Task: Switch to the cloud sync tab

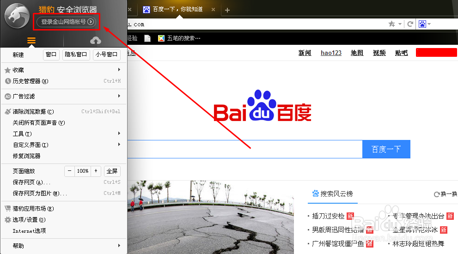Action: tap(96, 40)
